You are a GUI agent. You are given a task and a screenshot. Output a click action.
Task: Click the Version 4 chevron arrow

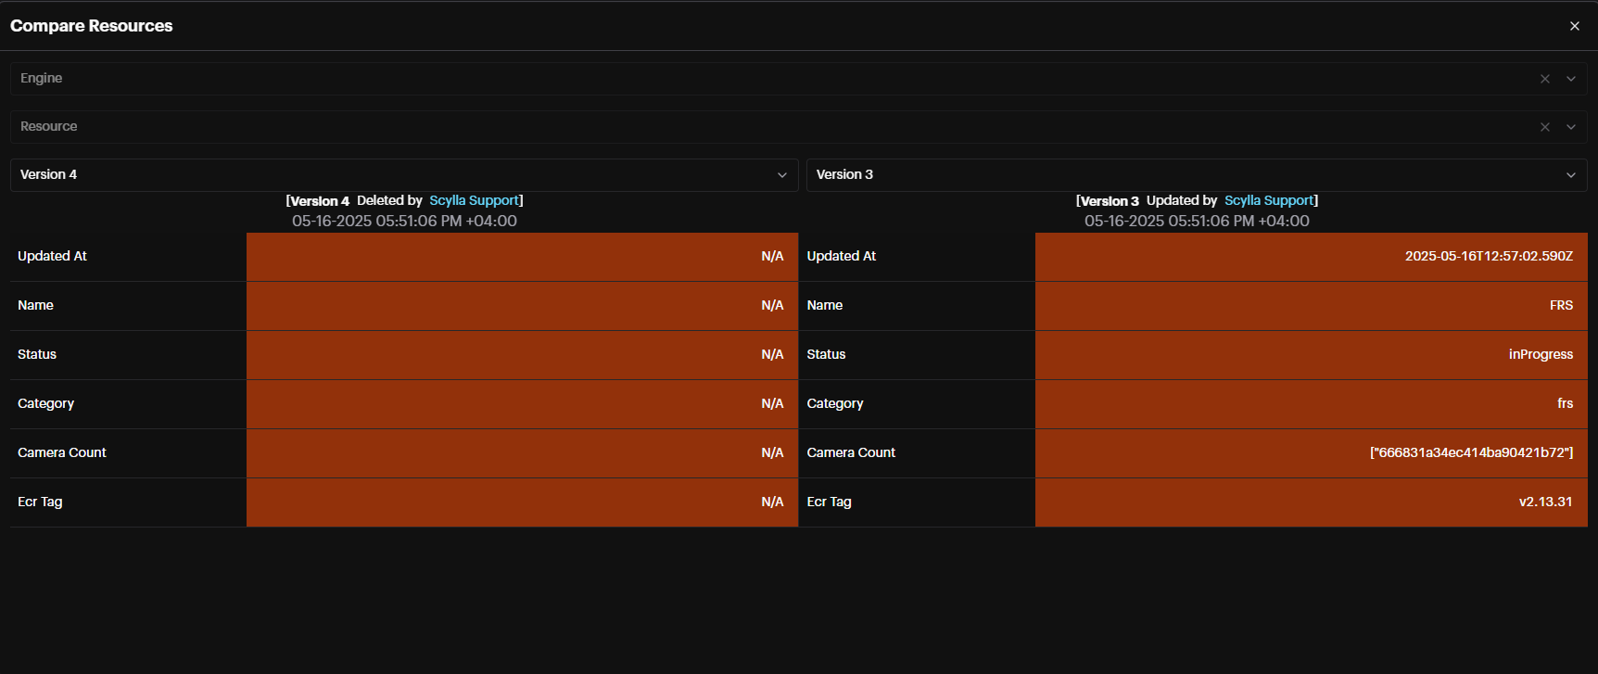click(x=781, y=175)
